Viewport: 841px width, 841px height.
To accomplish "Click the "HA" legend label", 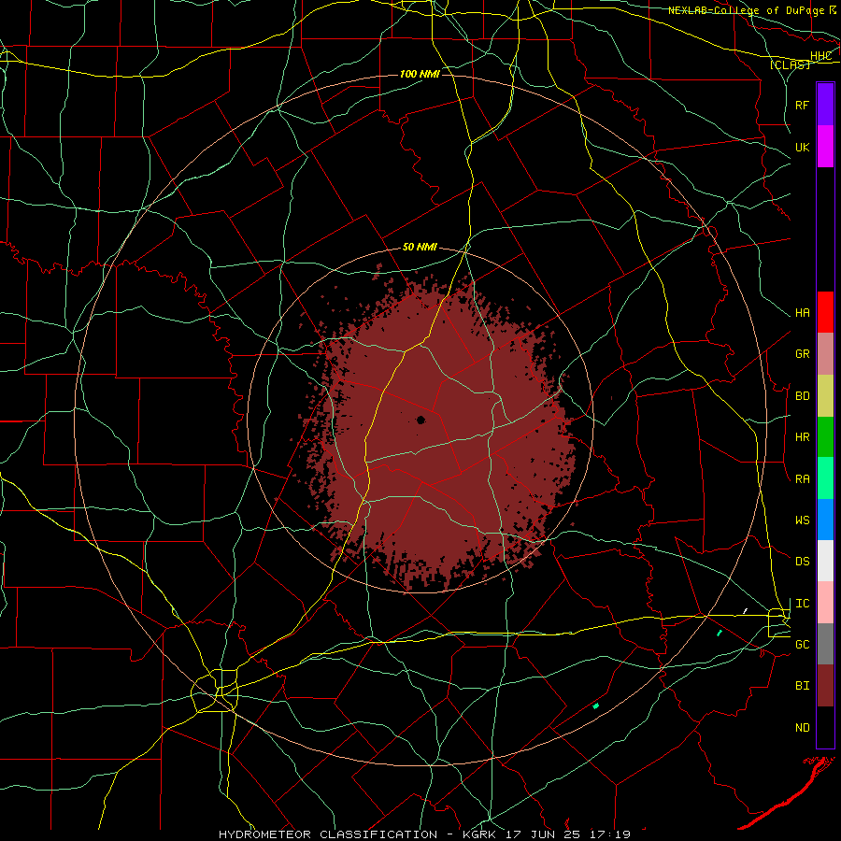I will [x=802, y=313].
